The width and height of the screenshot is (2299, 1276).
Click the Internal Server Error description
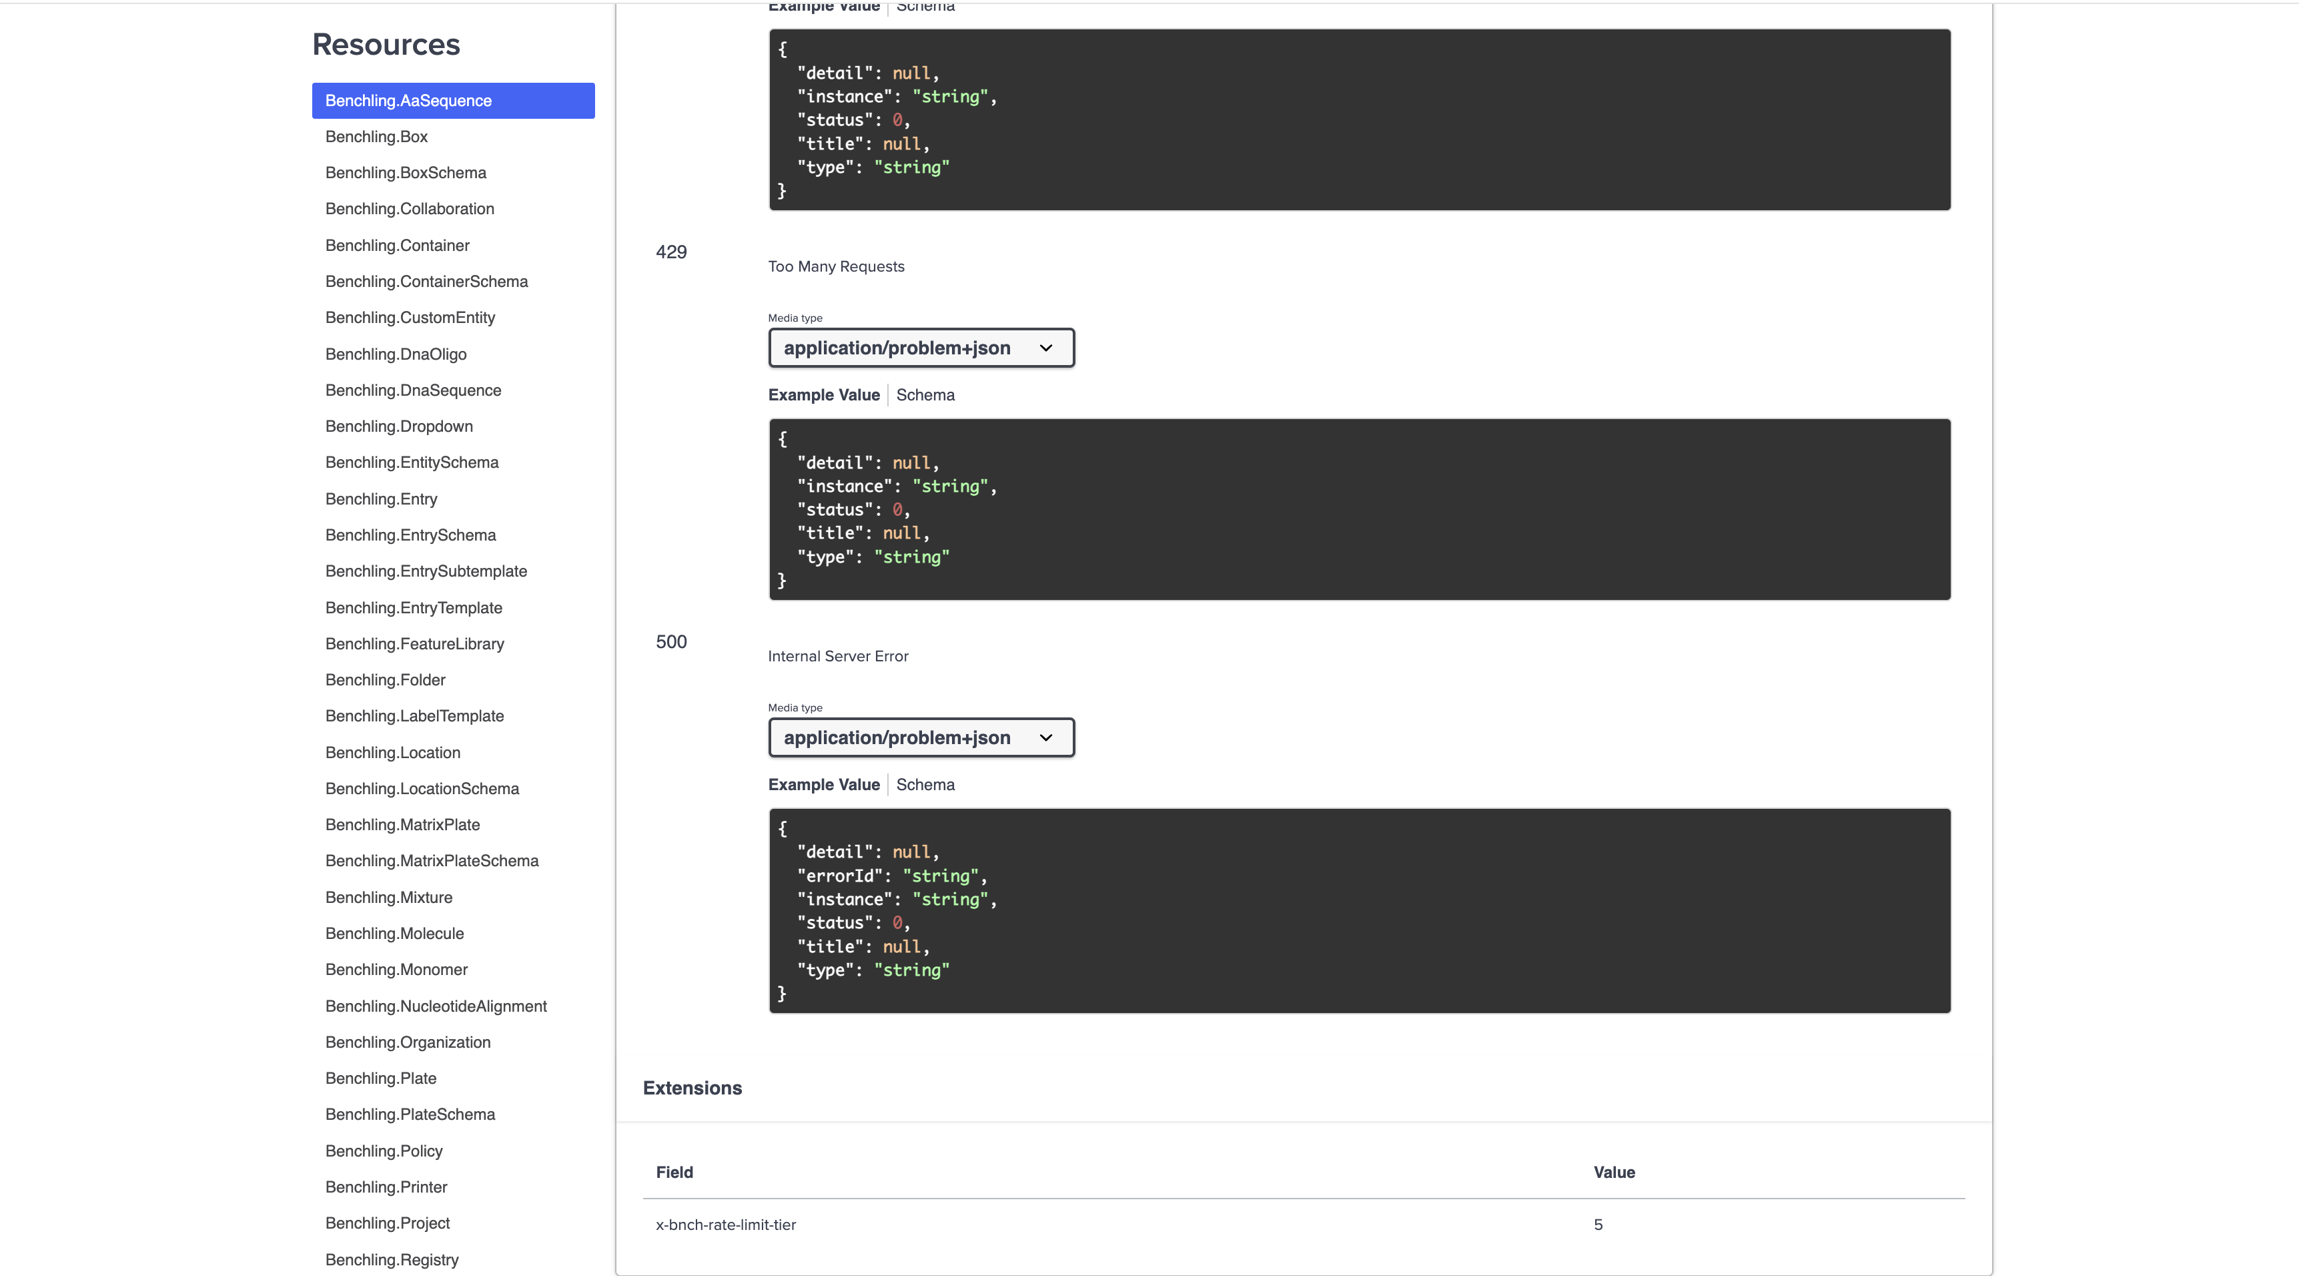[838, 656]
